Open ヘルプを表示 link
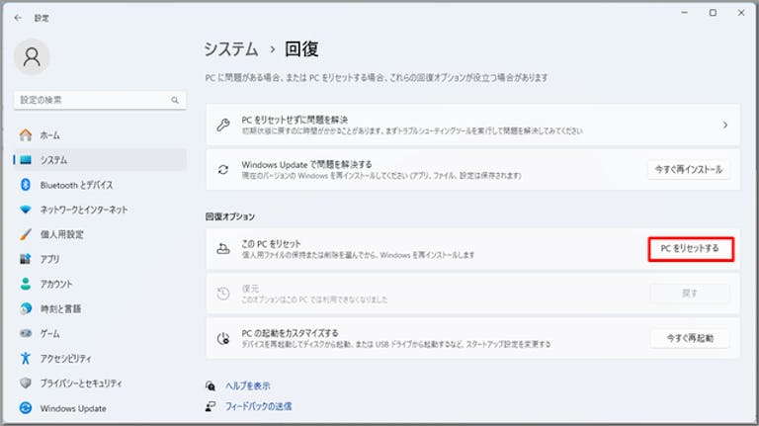 pyautogui.click(x=248, y=385)
